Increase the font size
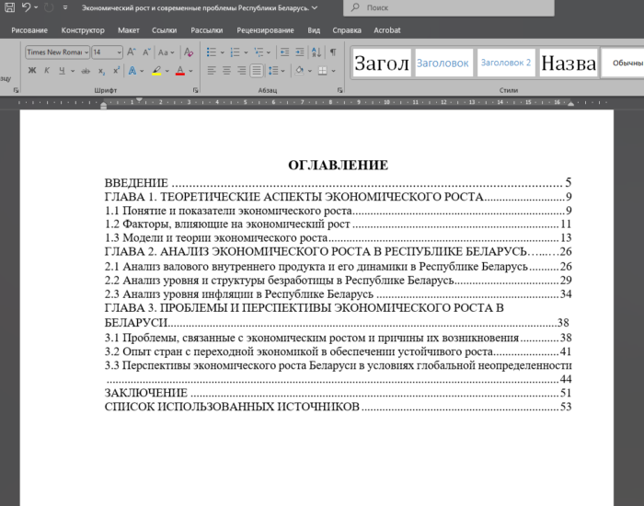Viewport: 644px width, 506px height. coord(131,52)
